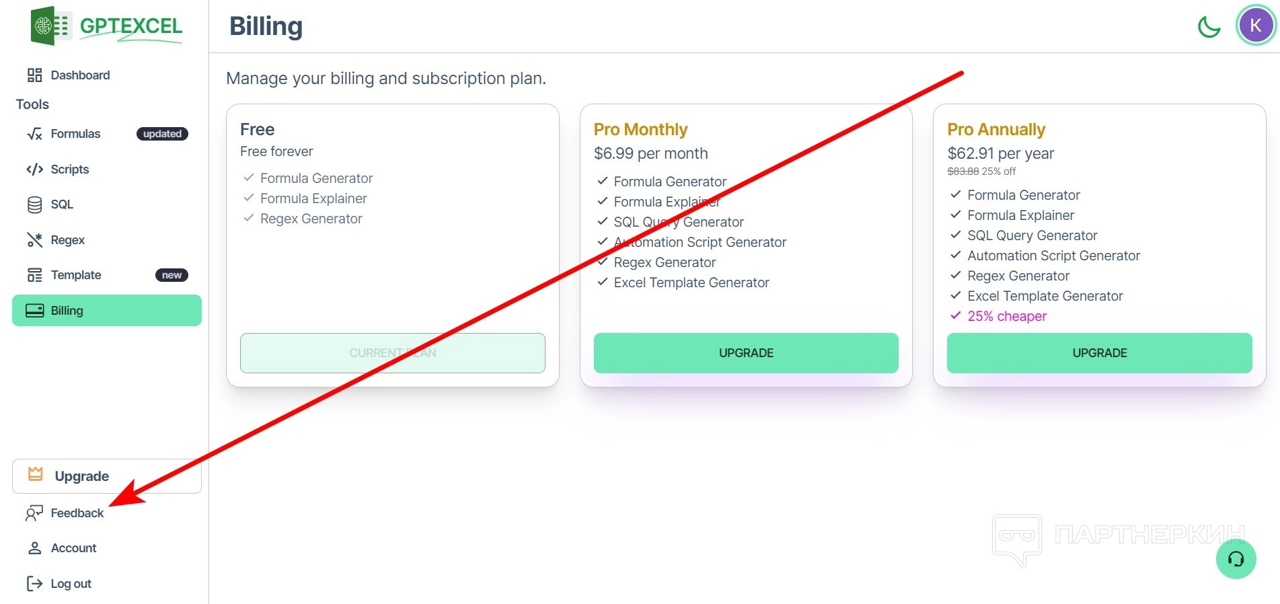Open the user avatar K menu
The height and width of the screenshot is (604, 1280).
(x=1255, y=26)
